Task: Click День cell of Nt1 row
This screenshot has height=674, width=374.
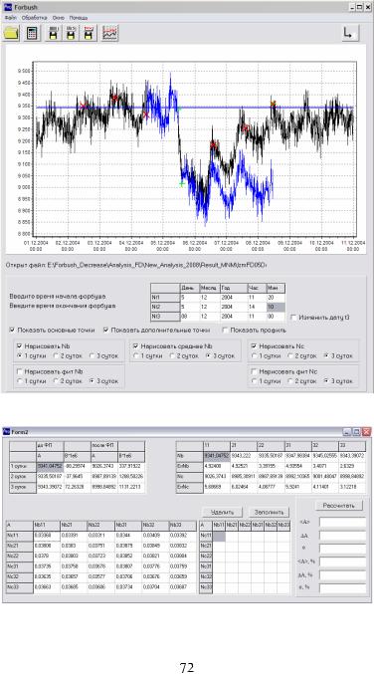Action: [x=189, y=298]
